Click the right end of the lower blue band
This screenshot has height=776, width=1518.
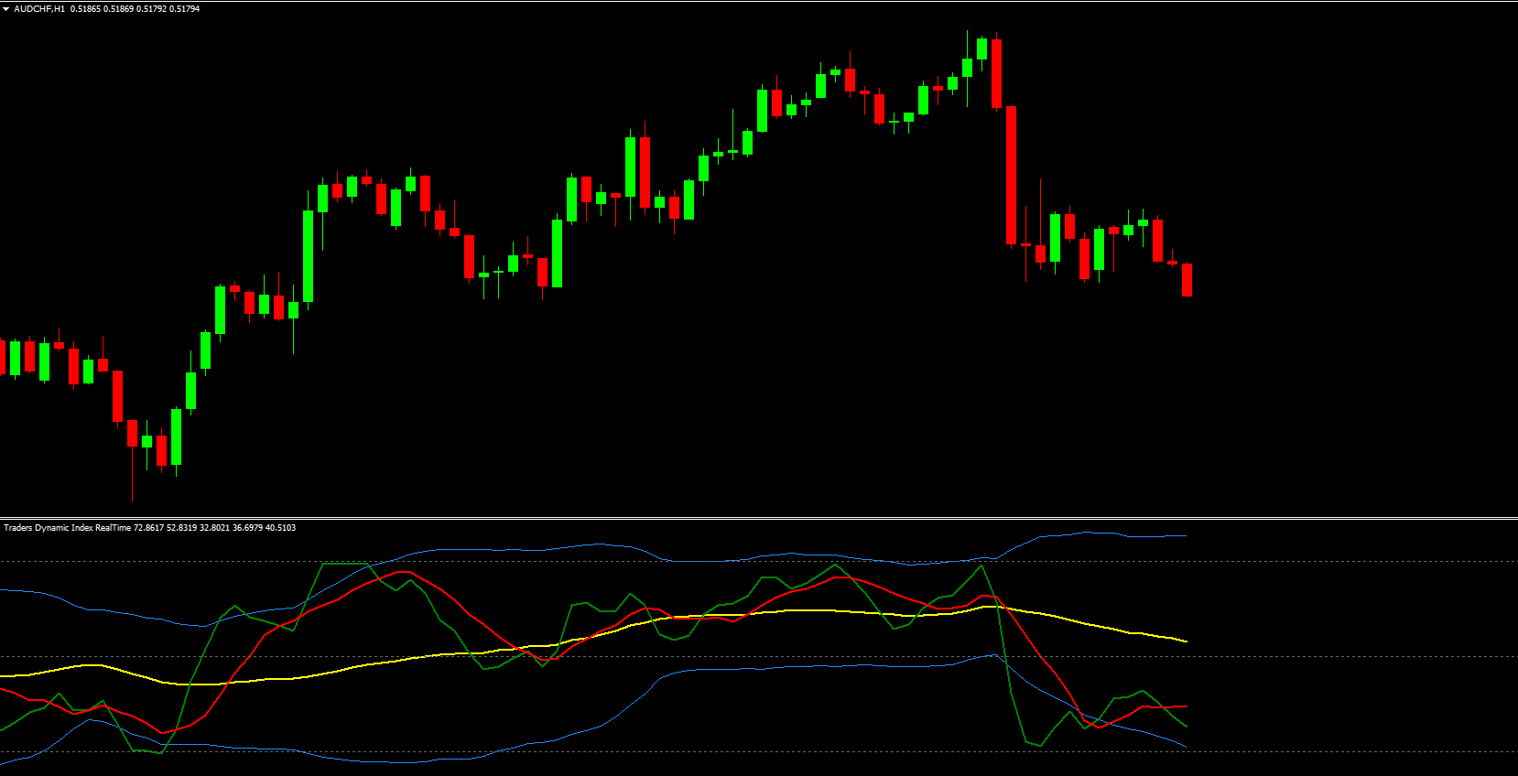coord(1186,747)
